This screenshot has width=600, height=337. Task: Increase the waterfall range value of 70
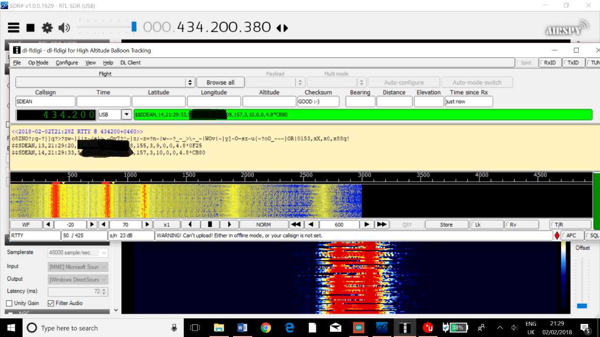click(147, 225)
